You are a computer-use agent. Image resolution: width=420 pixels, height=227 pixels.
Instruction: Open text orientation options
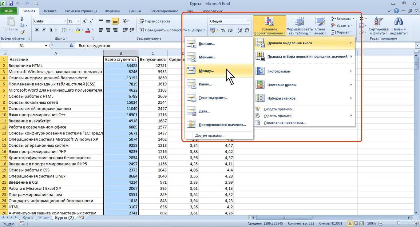pos(126,21)
